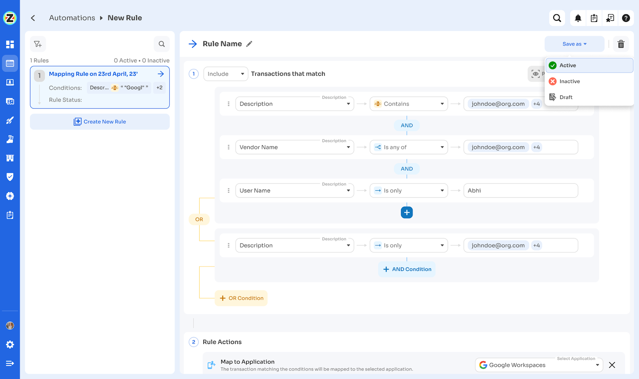
Task: Open the settings gear in the sidebar
Action: [x=10, y=344]
